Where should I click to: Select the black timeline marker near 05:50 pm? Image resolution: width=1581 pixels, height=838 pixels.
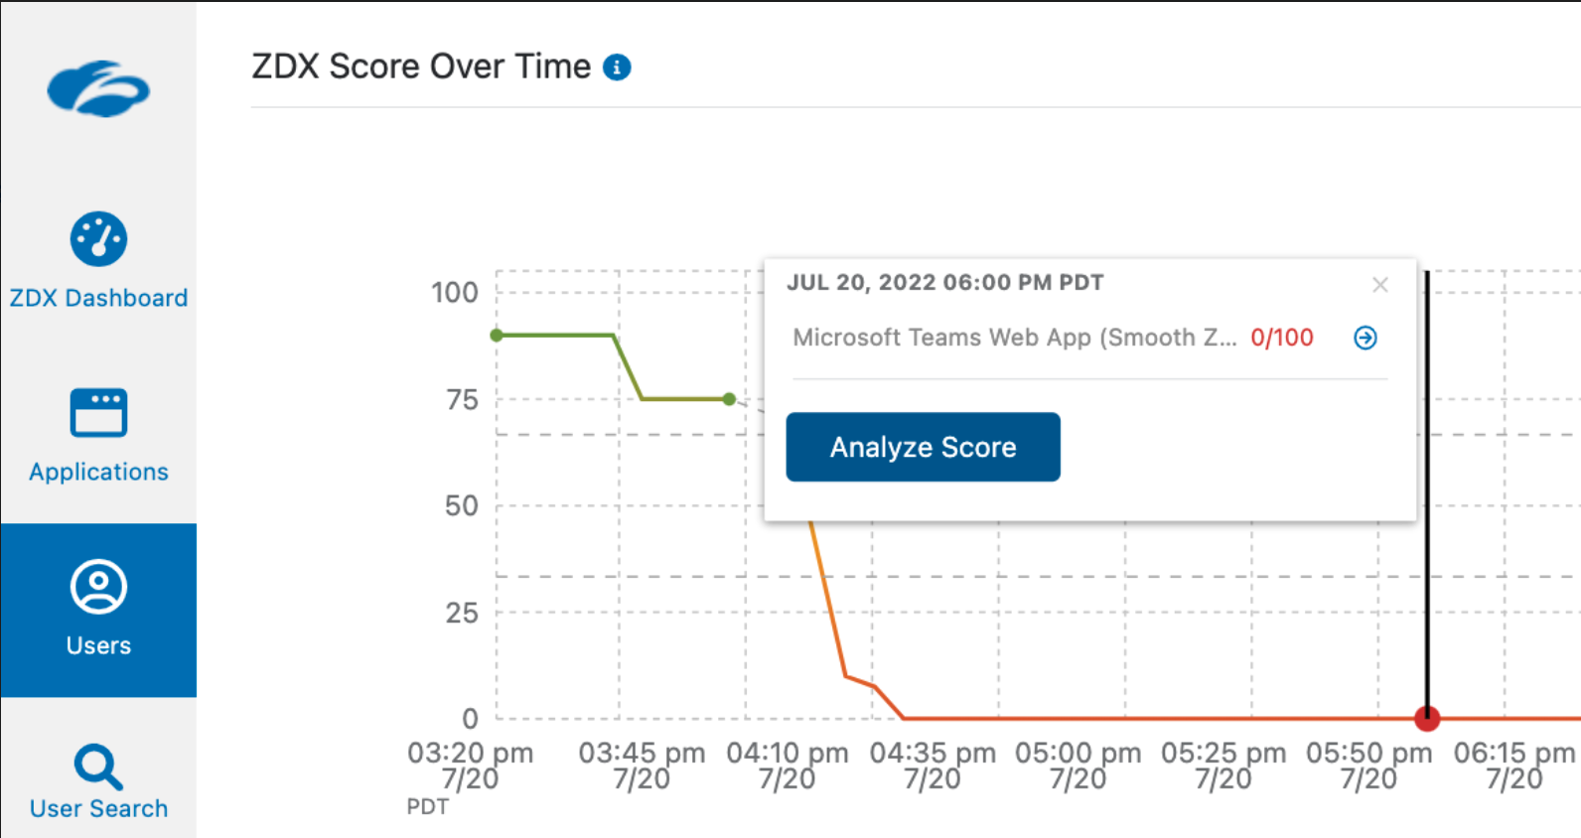(x=1427, y=496)
